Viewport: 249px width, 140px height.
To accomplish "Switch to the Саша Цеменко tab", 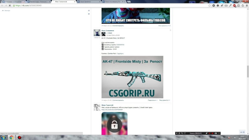I will [x=89, y=2].
